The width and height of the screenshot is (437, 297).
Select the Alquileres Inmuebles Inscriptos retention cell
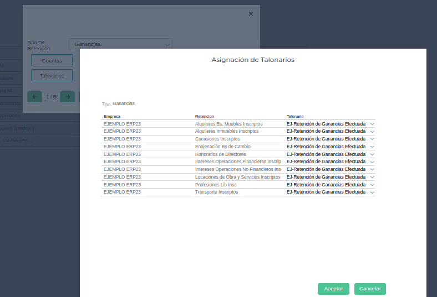click(227, 131)
